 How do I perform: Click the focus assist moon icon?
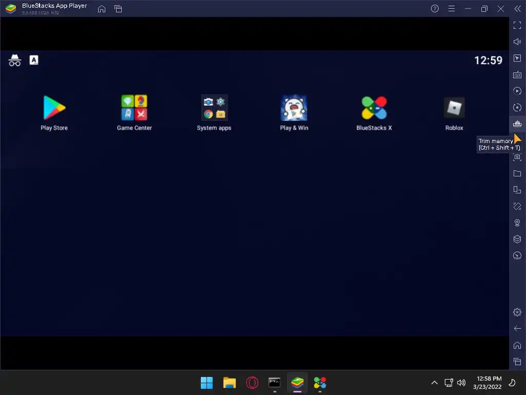512,383
